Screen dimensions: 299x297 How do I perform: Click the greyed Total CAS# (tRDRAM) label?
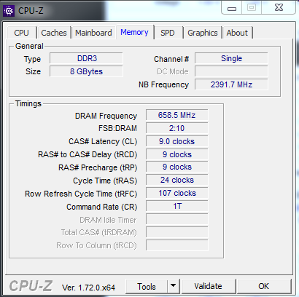point(98,233)
